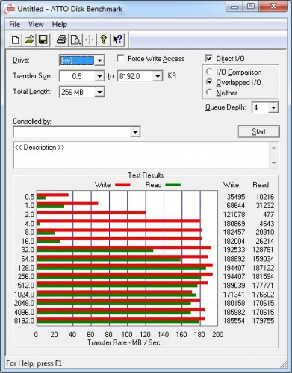Select the Neither radio option
The height and width of the screenshot is (373, 292).
(x=209, y=93)
